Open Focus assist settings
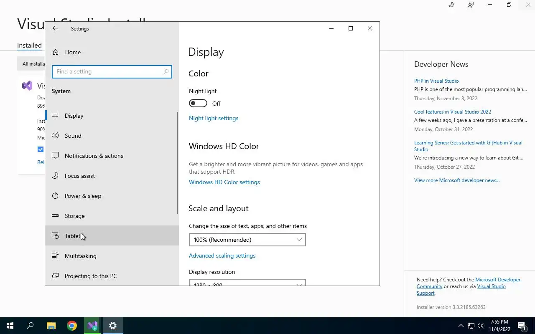This screenshot has height=334, width=535. [x=112, y=176]
